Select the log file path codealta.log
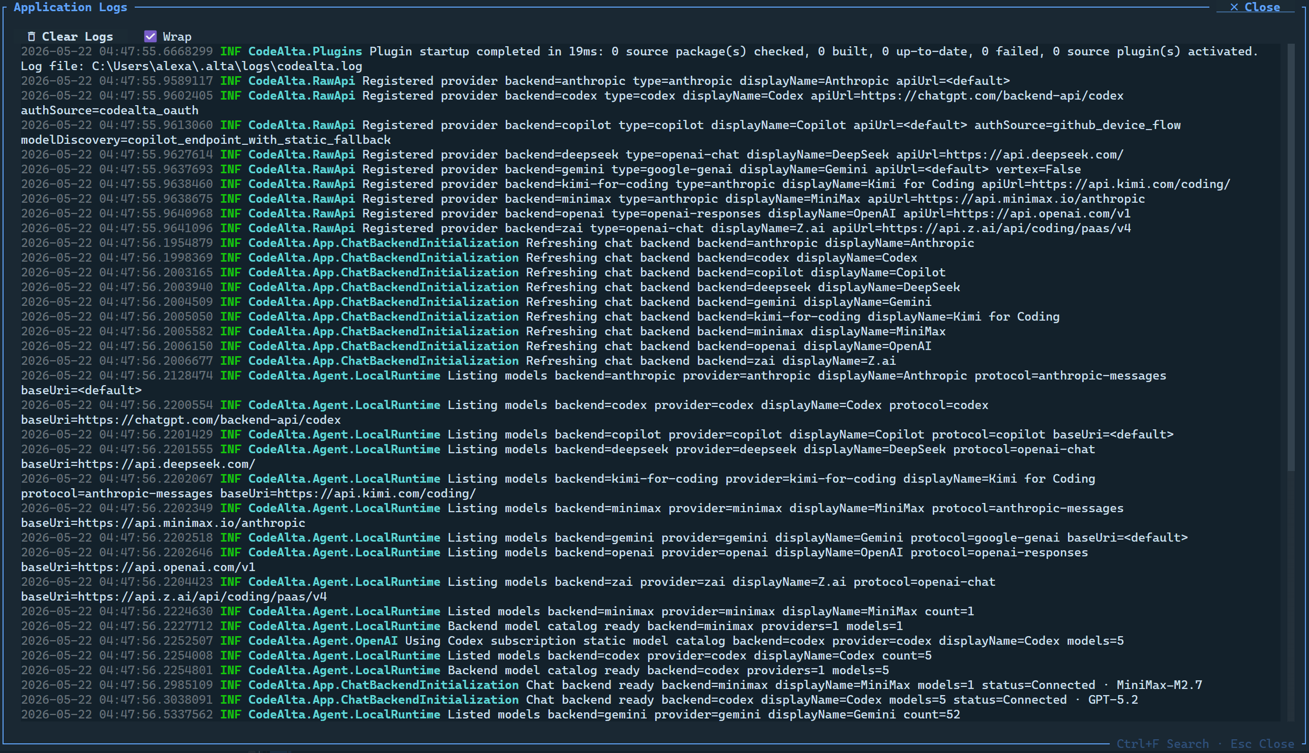Screen dimensions: 1309x753 pos(227,66)
